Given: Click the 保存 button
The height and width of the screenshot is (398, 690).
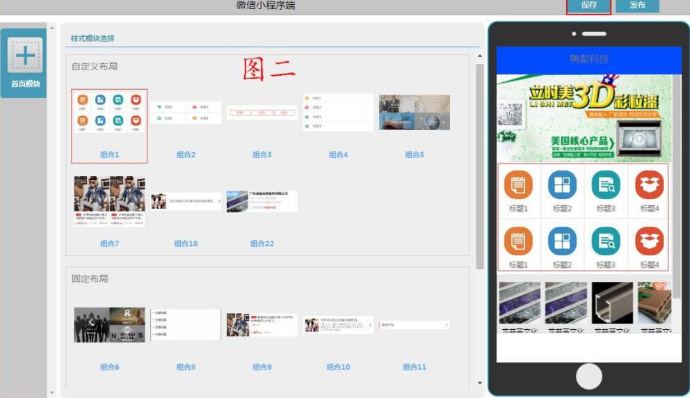Looking at the screenshot, I should (588, 6).
